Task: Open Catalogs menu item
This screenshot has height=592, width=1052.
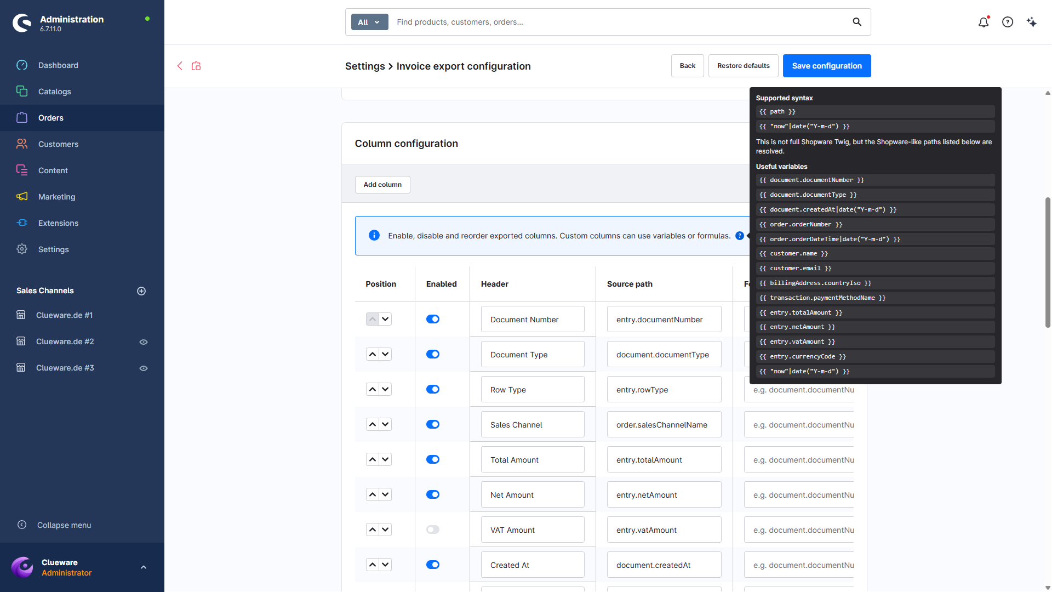Action: point(82,92)
